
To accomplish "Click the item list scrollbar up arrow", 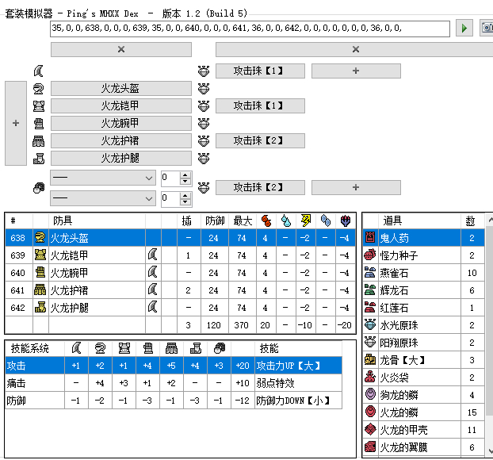I will click(x=490, y=220).
